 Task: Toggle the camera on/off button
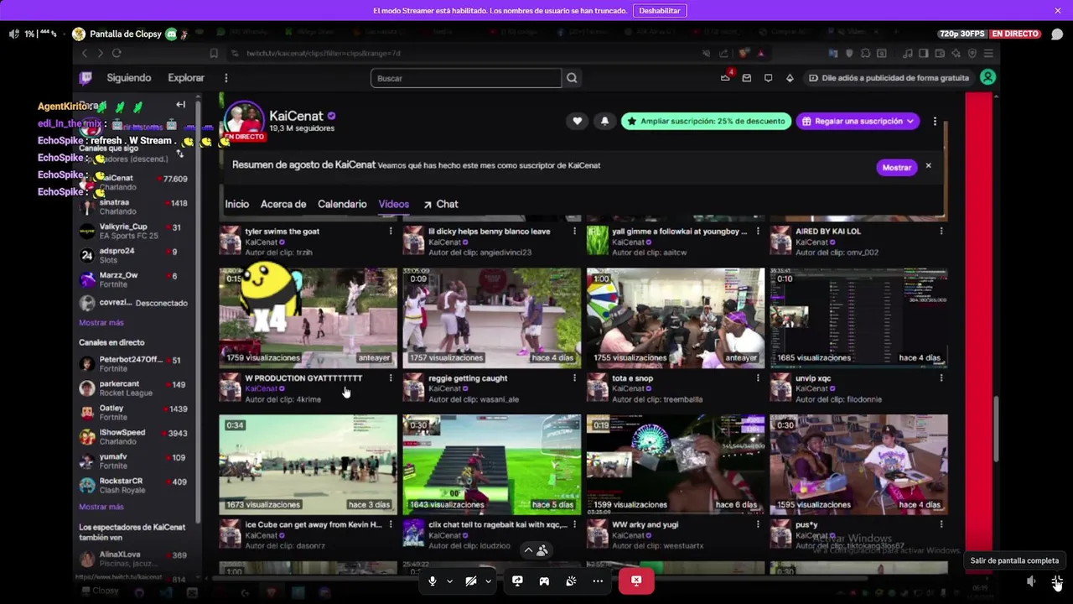click(x=471, y=581)
